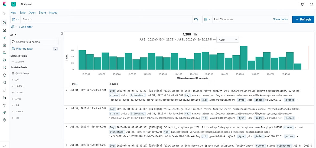Open Visualize from the bar chart sidebar icon

tap(4, 30)
